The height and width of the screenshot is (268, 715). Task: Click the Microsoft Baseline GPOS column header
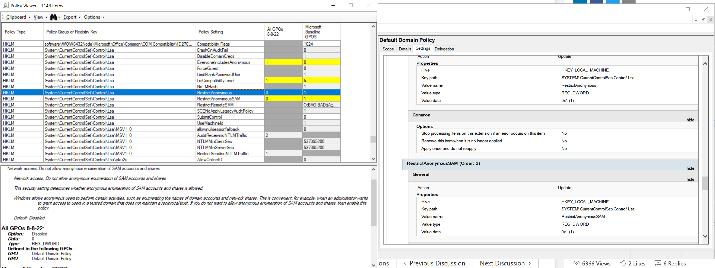point(321,32)
